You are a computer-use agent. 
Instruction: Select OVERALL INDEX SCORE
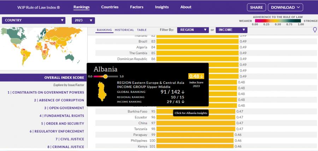point(43,78)
